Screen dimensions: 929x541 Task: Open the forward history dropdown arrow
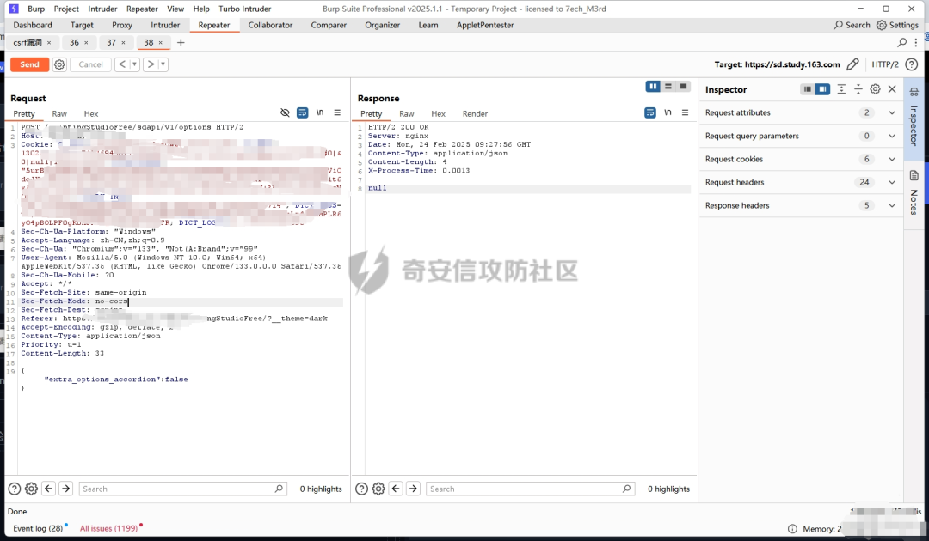pos(163,64)
